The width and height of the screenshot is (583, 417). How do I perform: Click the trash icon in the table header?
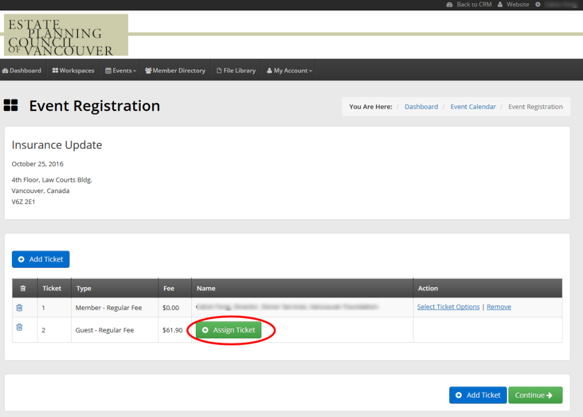click(x=24, y=288)
